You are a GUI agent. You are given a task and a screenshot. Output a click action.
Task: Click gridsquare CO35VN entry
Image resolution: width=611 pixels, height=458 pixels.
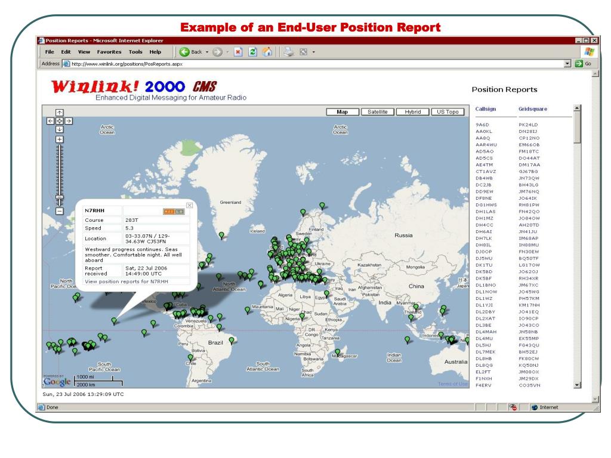529,385
